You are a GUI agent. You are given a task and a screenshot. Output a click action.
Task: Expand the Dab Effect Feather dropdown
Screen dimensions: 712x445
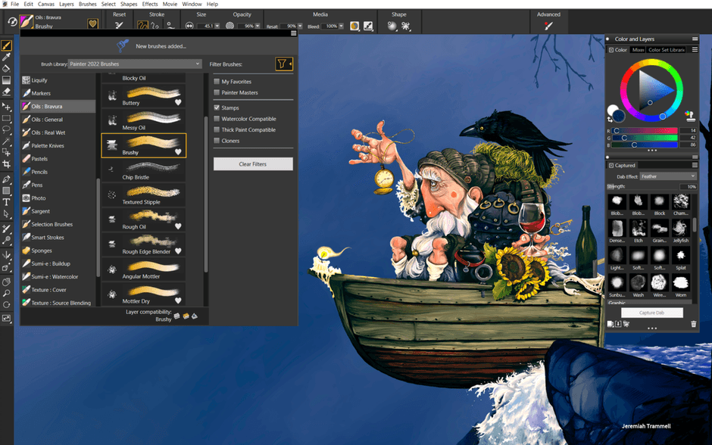tap(667, 176)
